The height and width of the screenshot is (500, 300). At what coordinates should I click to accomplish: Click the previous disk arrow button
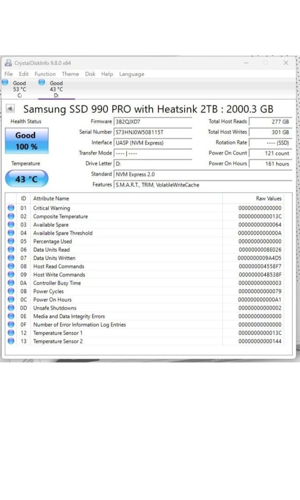(x=10, y=108)
